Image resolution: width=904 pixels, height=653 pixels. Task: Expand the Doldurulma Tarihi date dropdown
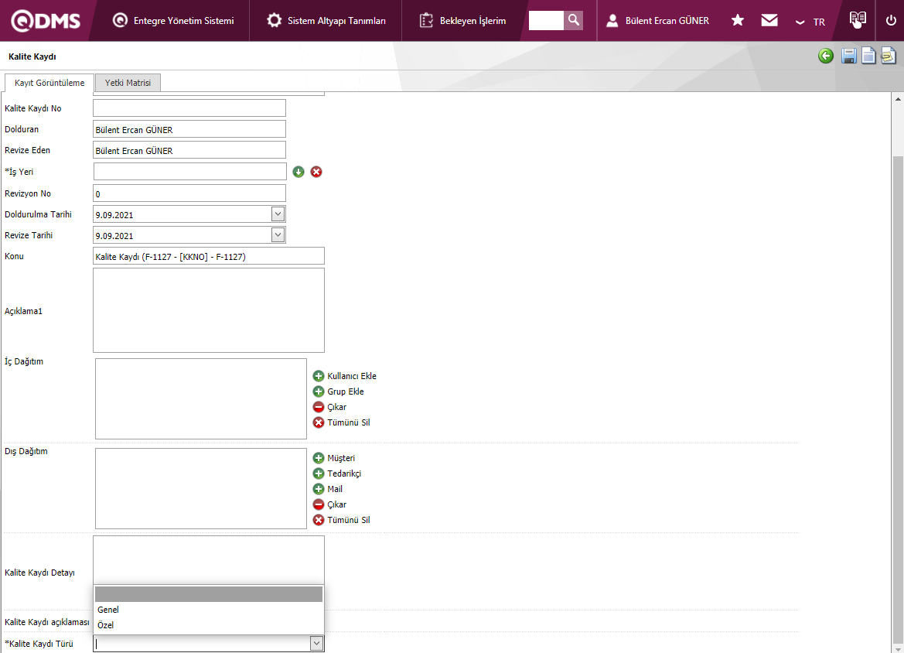[x=278, y=214]
